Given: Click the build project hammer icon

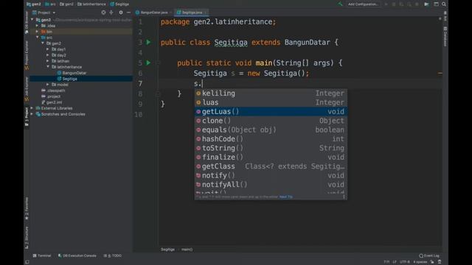Looking at the screenshot, I should point(340,4).
